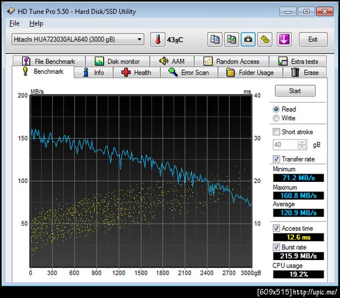The height and width of the screenshot is (298, 340).
Task: Click the copy text to clipboard icon
Action: click(x=215, y=40)
